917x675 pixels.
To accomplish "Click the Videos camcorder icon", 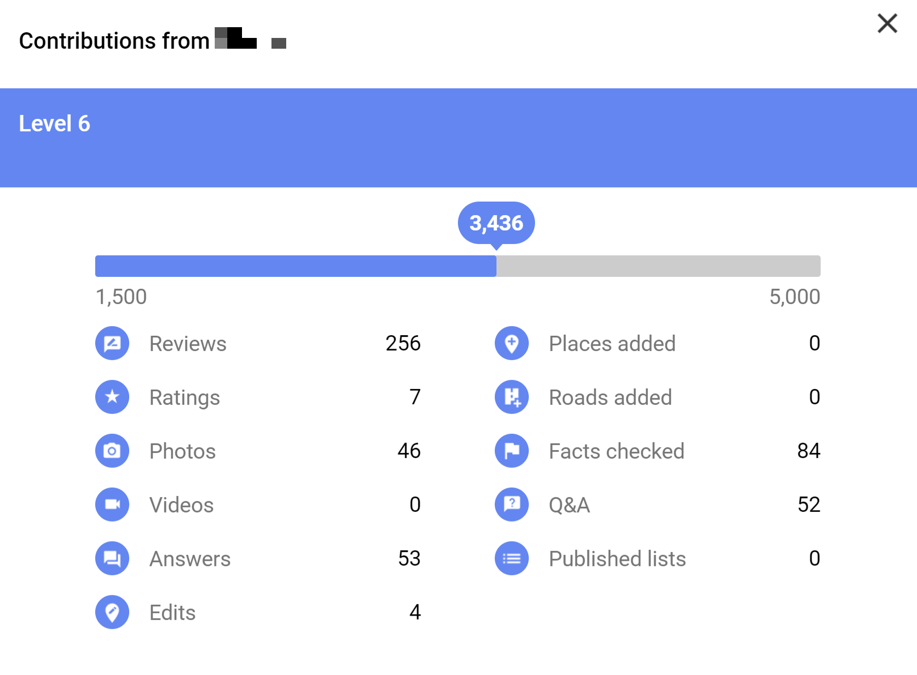I will click(x=112, y=505).
